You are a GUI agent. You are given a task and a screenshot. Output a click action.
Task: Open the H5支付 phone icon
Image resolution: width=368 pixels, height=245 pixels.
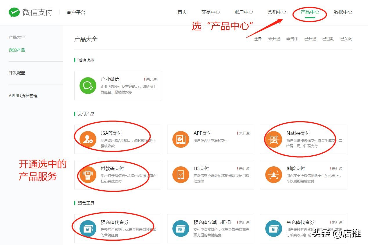click(x=181, y=175)
